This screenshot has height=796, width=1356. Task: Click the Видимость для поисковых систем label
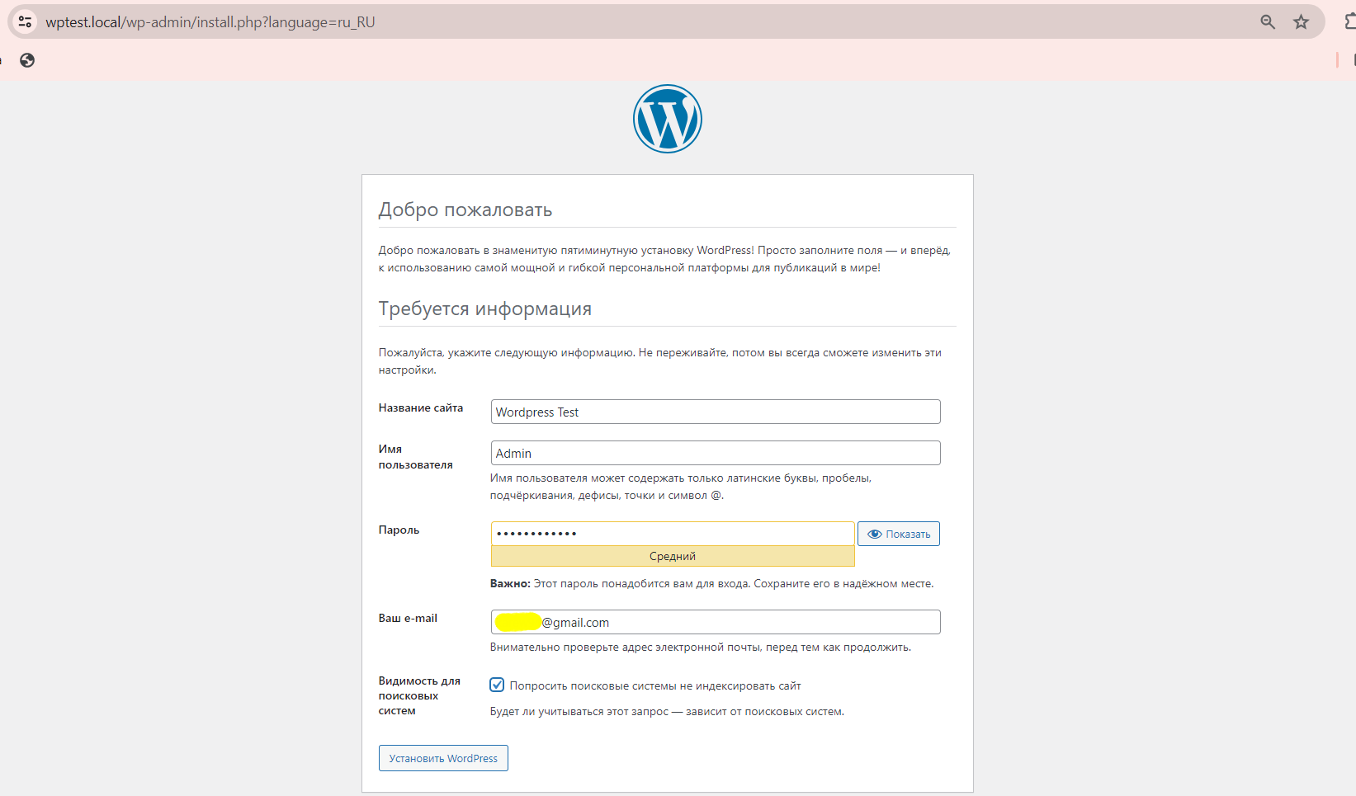click(419, 695)
